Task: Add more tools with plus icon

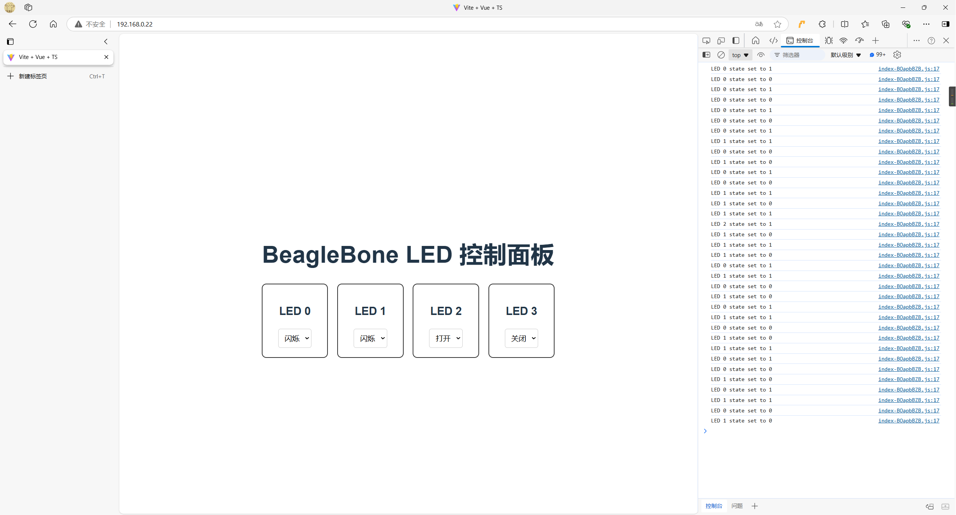Action: (875, 41)
